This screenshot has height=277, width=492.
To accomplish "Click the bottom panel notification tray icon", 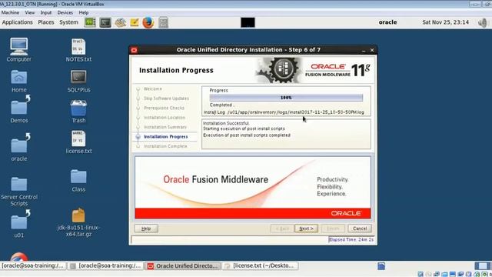I will (381, 266).
